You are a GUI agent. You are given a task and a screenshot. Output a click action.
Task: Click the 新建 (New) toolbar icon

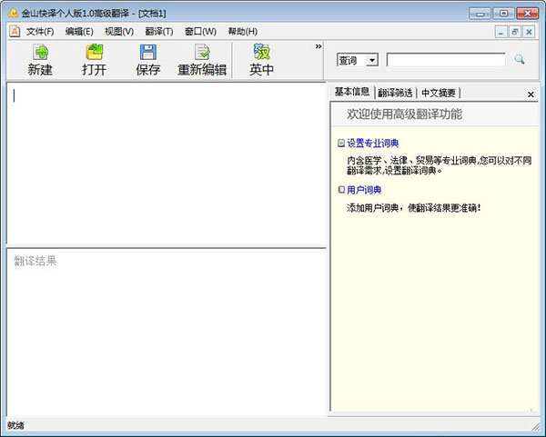(40, 53)
